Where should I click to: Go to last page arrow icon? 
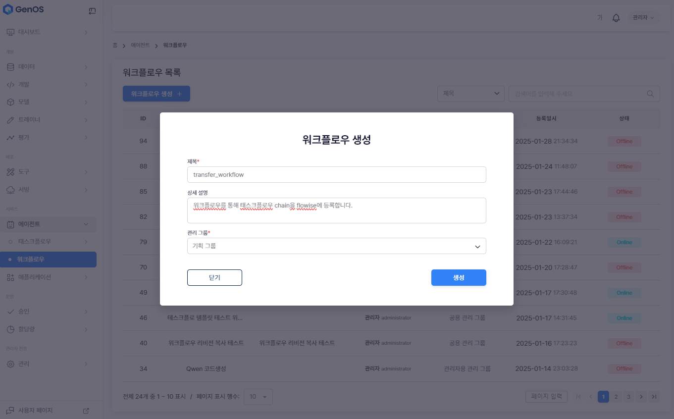pyautogui.click(x=654, y=397)
